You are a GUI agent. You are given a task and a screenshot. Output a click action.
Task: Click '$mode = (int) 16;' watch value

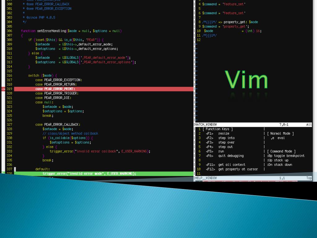(x=233, y=31)
